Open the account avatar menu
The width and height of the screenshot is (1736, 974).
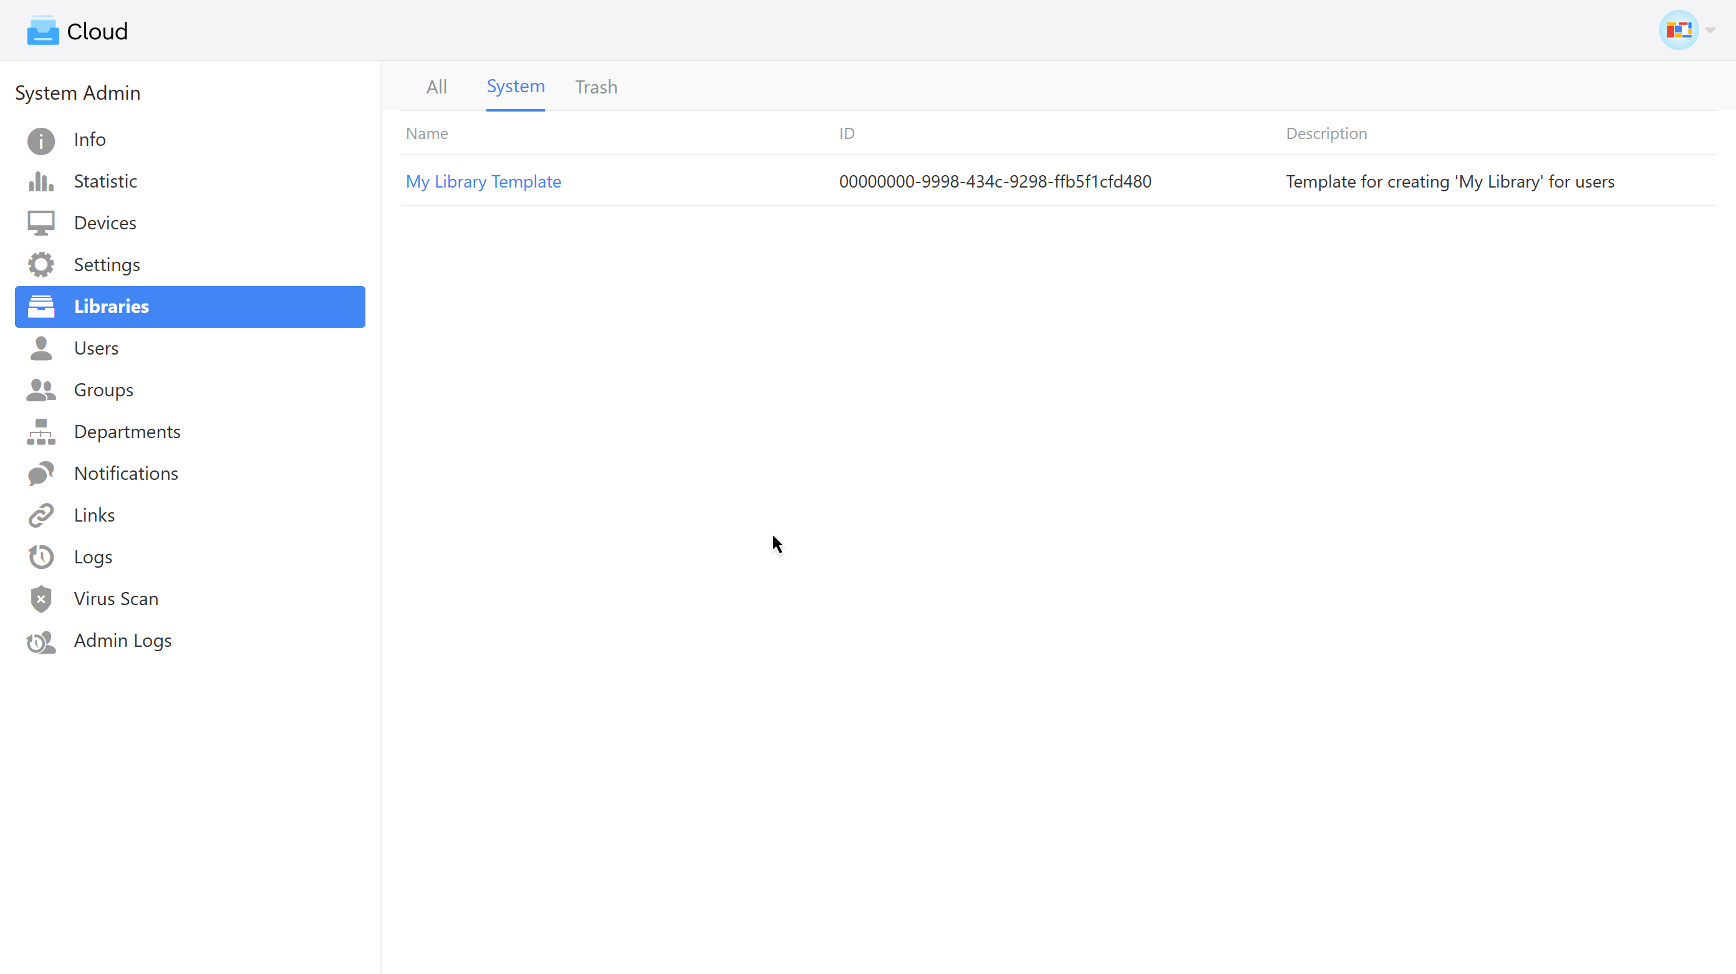[x=1678, y=31]
